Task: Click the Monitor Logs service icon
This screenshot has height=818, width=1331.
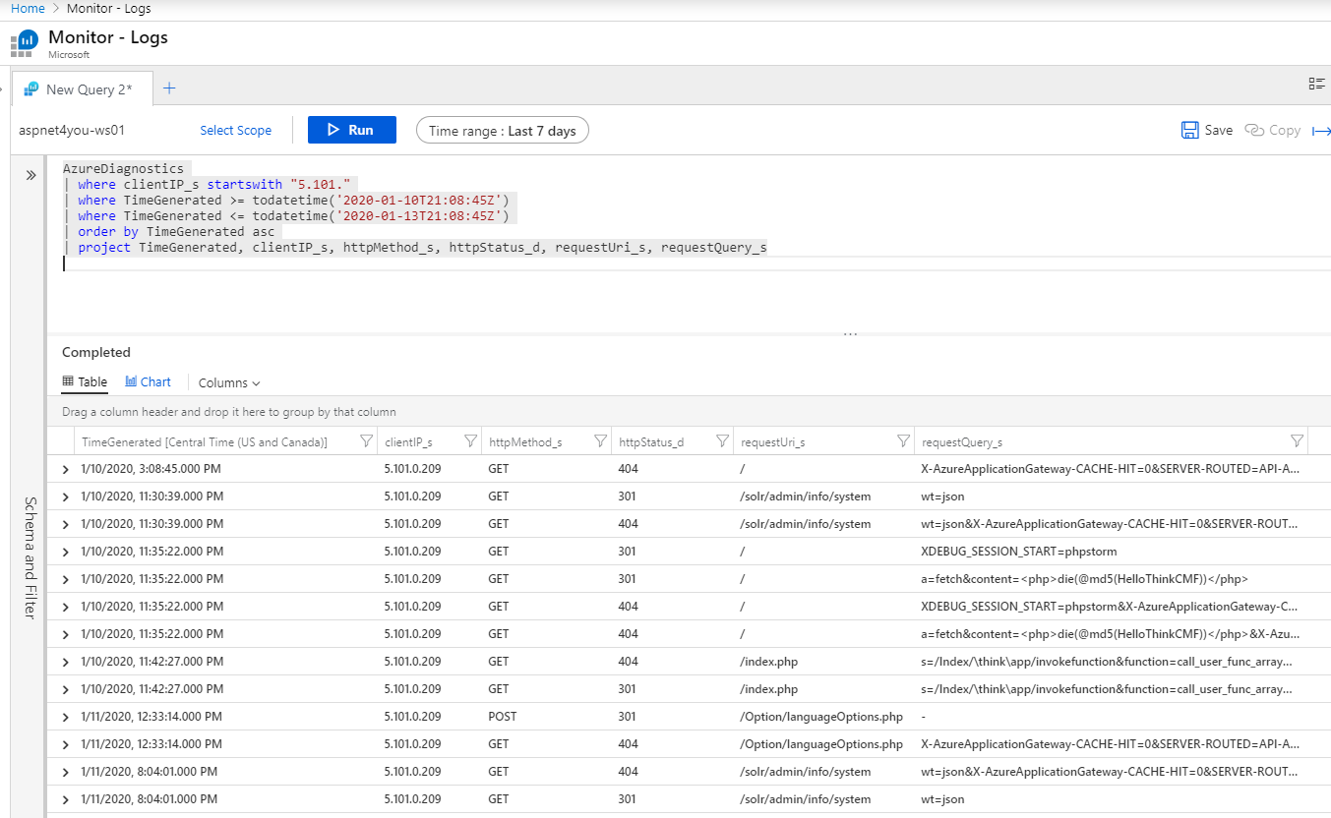Action: tap(25, 43)
